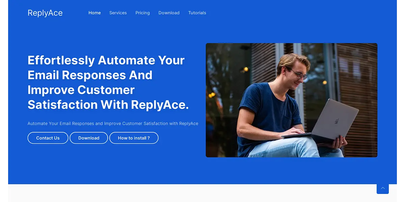Click the hero photo of man with laptop
Image resolution: width=405 pixels, height=202 pixels.
pyautogui.click(x=292, y=100)
